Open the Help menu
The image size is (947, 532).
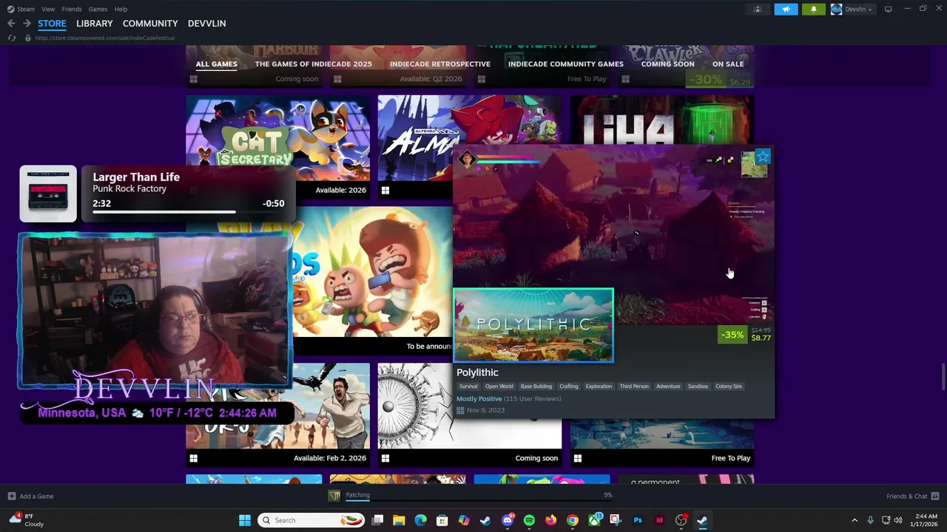[121, 9]
